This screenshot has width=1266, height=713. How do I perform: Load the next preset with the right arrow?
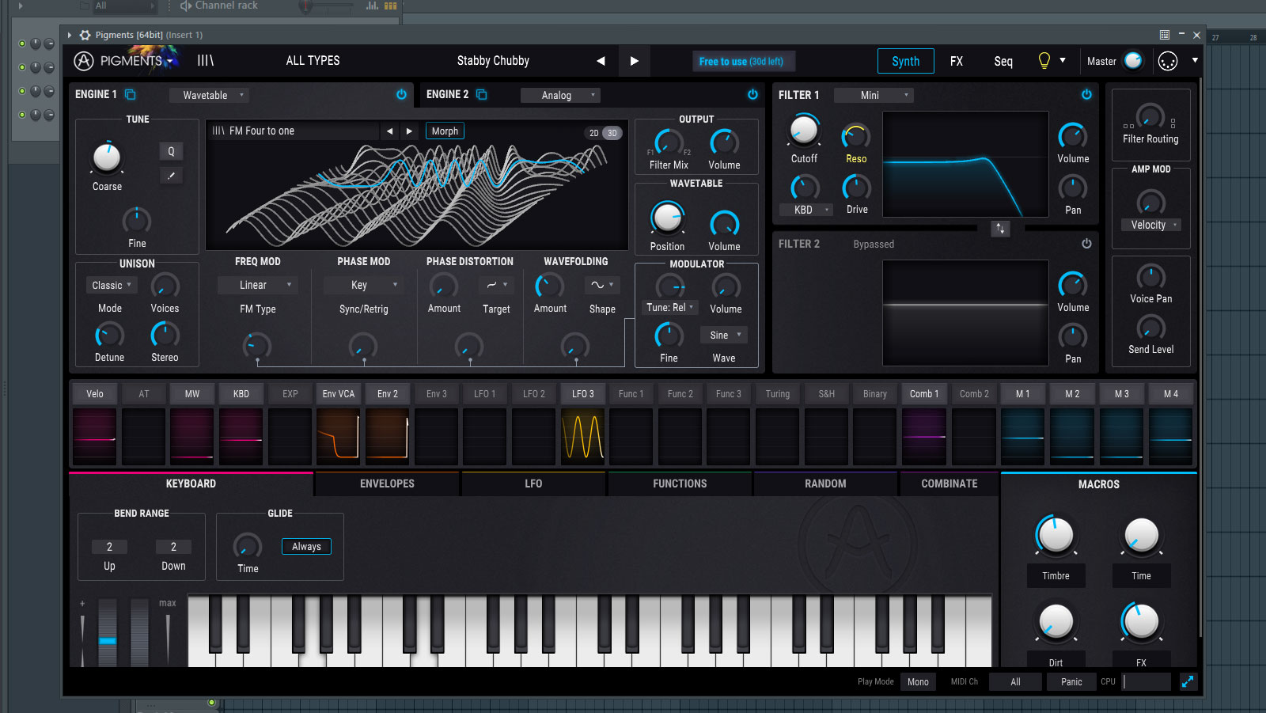634,61
